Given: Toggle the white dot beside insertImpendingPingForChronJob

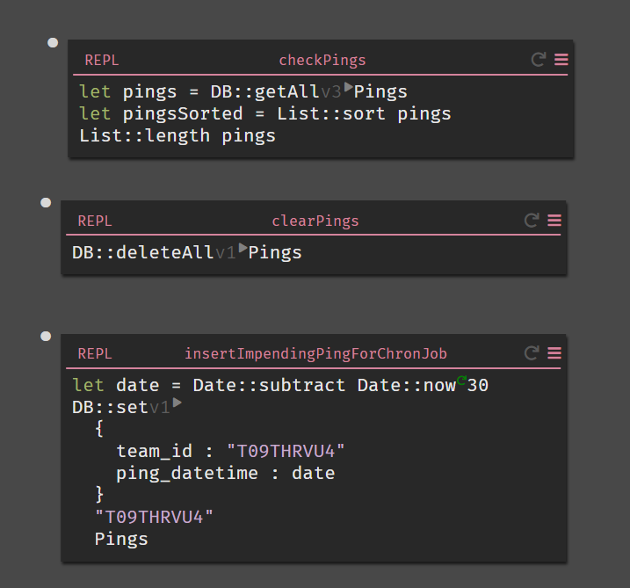Looking at the screenshot, I should point(46,336).
